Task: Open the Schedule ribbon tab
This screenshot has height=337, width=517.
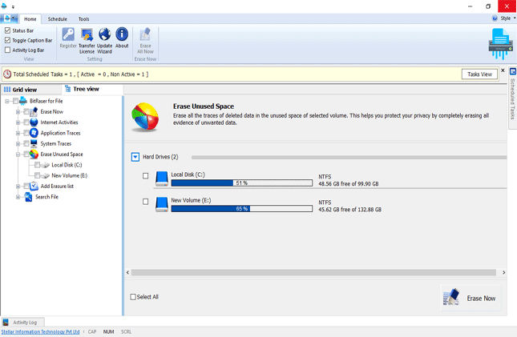Action: (58, 19)
